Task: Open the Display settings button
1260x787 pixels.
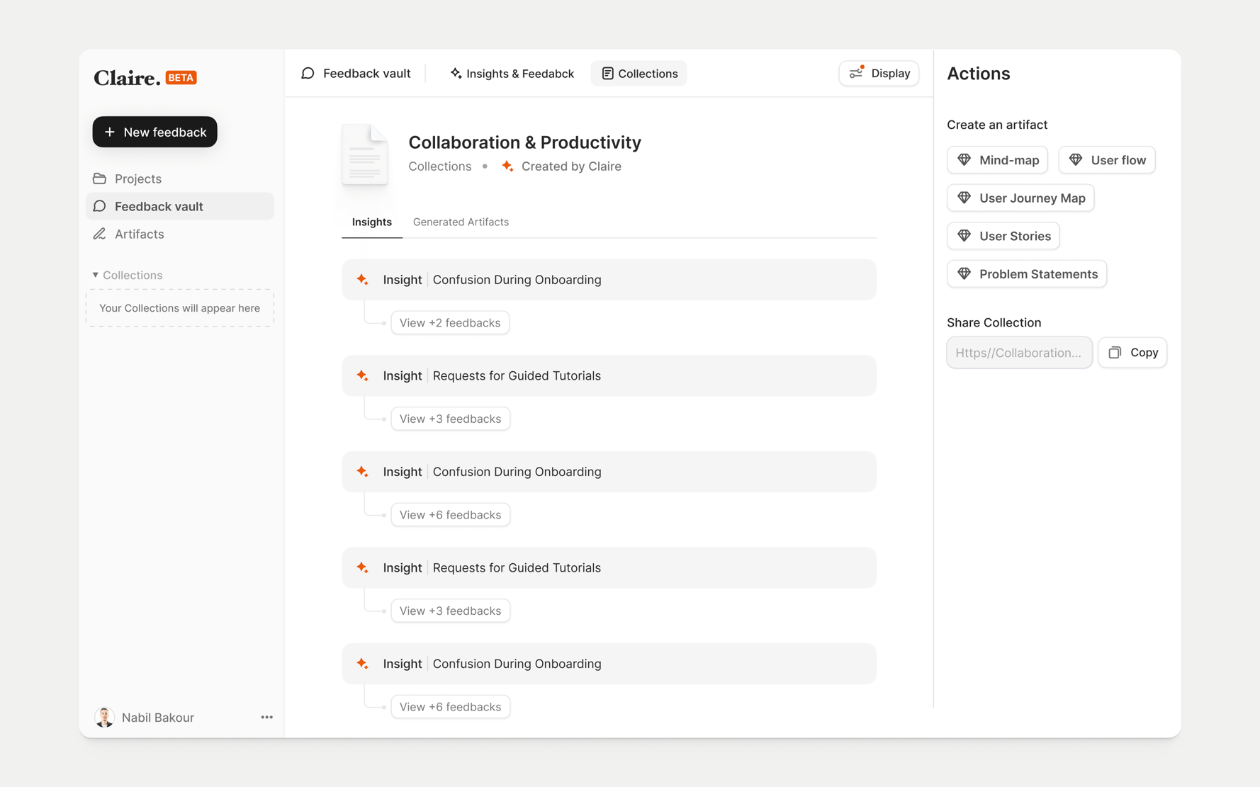Action: [x=879, y=74]
